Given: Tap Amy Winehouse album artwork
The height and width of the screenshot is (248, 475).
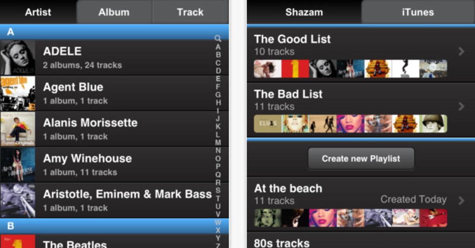Looking at the screenshot, I should pos(17,165).
